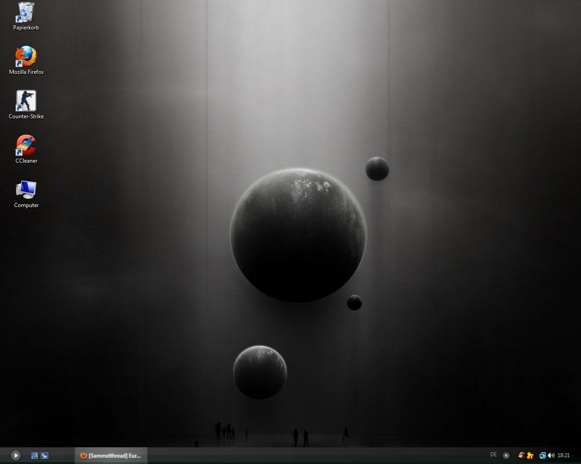The height and width of the screenshot is (464, 581).
Task: Open the Papierkorb recycle bin icon
Action: (26, 12)
